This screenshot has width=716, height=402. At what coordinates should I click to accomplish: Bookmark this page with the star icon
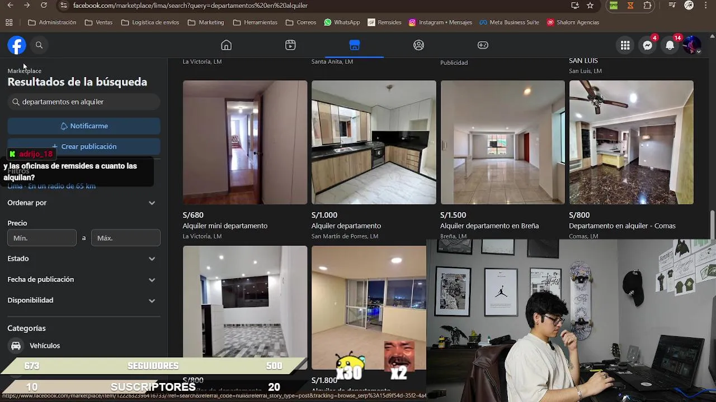point(590,5)
